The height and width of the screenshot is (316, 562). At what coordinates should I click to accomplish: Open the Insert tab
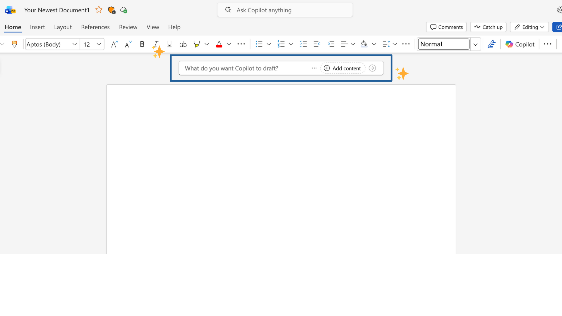coord(37,27)
